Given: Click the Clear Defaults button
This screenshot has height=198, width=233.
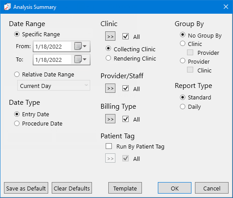Looking at the screenshot, I should pyautogui.click(x=72, y=188).
